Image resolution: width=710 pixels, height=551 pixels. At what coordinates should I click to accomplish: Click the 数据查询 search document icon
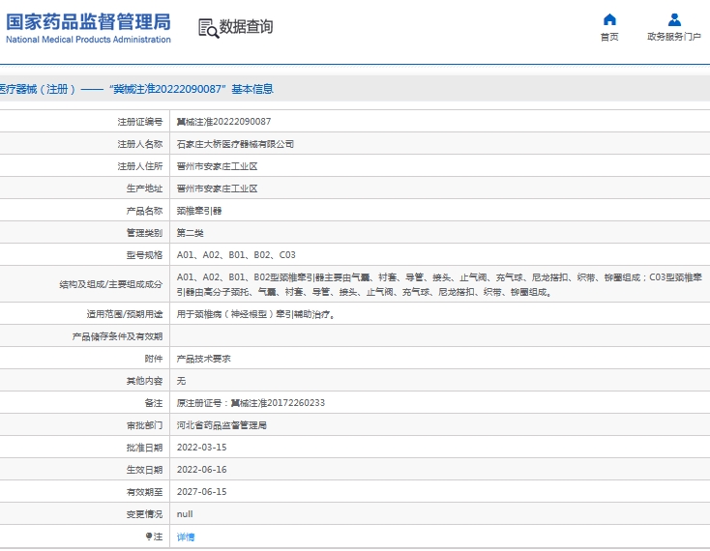pos(208,28)
